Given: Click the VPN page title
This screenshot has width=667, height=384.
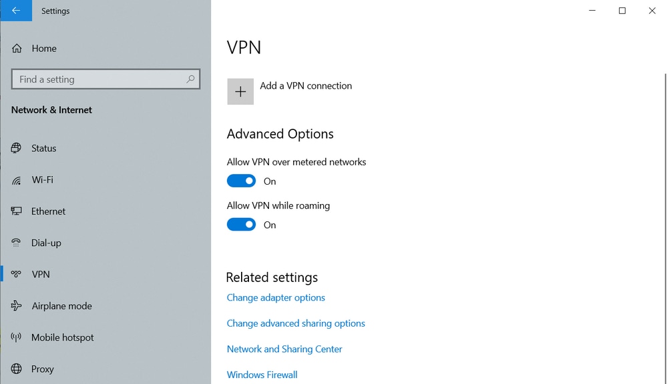Looking at the screenshot, I should coord(244,47).
